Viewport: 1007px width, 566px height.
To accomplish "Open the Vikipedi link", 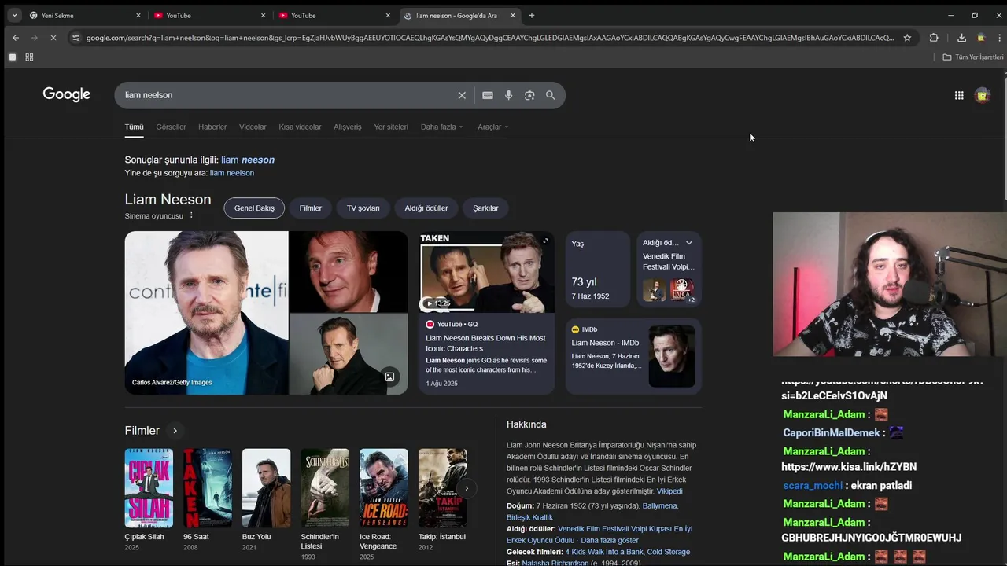I will point(669,491).
